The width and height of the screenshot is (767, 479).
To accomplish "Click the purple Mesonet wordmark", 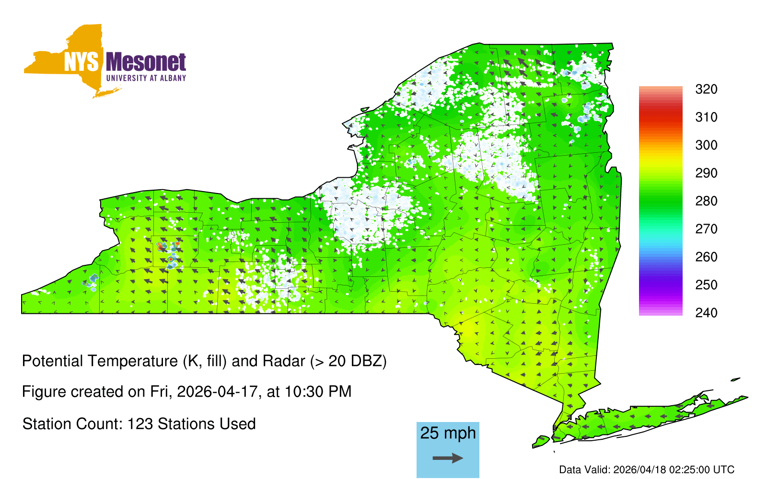I will click(146, 62).
